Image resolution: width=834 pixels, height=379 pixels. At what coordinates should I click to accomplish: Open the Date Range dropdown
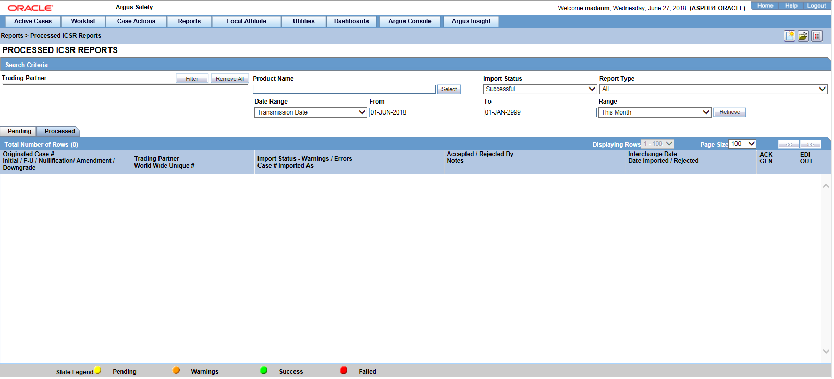tap(311, 112)
